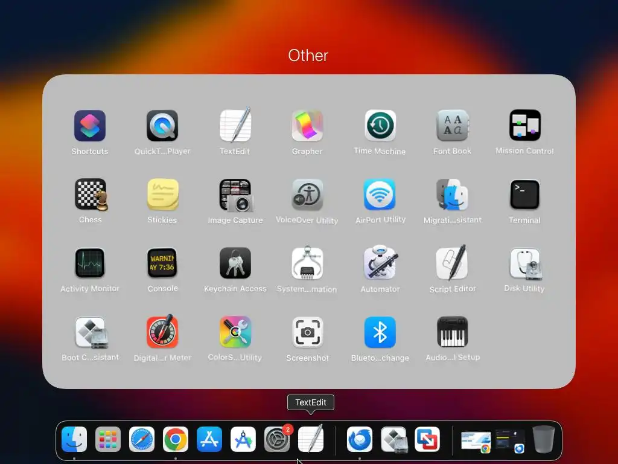Rename the folder title "Other"
This screenshot has height=464, width=618.
[308, 56]
